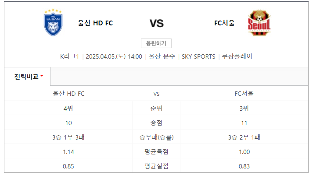313x175 pixels.
Task: Expand the 전력비교 red dropdown arrow
Action: point(42,76)
